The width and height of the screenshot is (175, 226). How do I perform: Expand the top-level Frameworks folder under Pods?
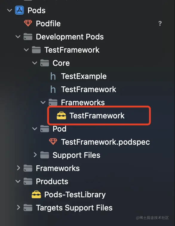[18, 168]
